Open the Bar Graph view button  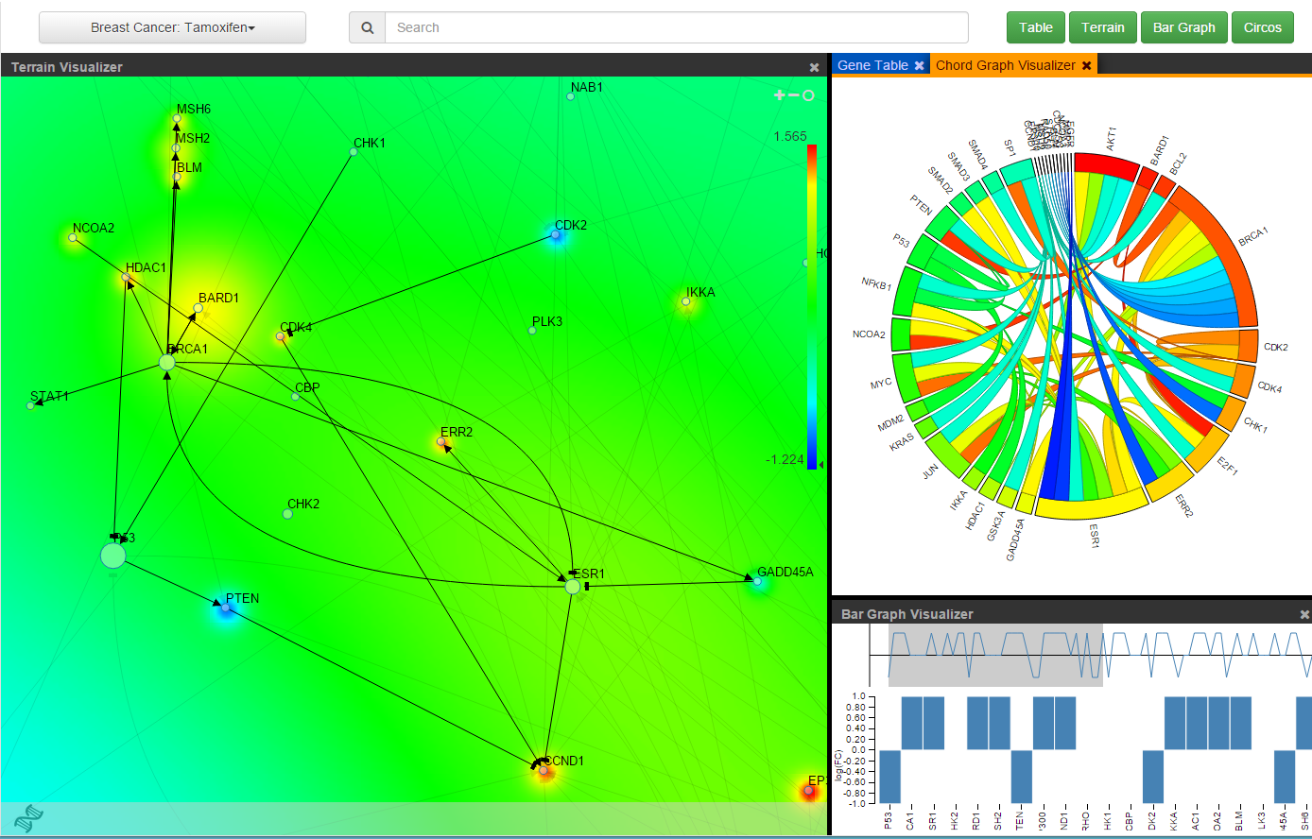tap(1184, 27)
